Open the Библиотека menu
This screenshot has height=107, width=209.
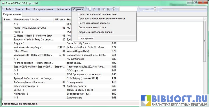63,9
